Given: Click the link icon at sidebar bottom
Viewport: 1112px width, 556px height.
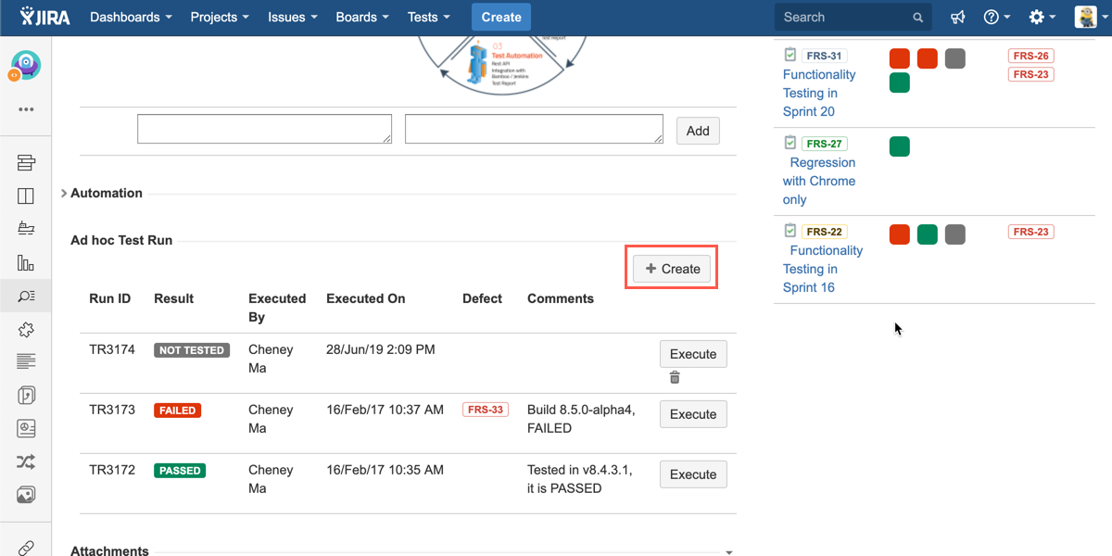Looking at the screenshot, I should point(26,547).
